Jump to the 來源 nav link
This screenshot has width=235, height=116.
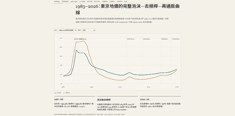tap(126, 1)
